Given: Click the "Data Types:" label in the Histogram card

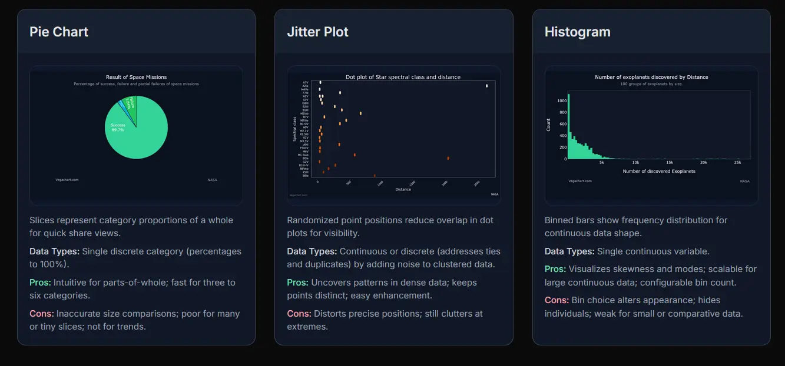Looking at the screenshot, I should (569, 251).
